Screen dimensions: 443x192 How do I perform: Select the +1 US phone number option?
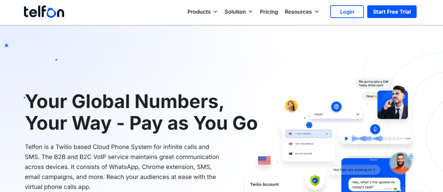[x=308, y=134]
